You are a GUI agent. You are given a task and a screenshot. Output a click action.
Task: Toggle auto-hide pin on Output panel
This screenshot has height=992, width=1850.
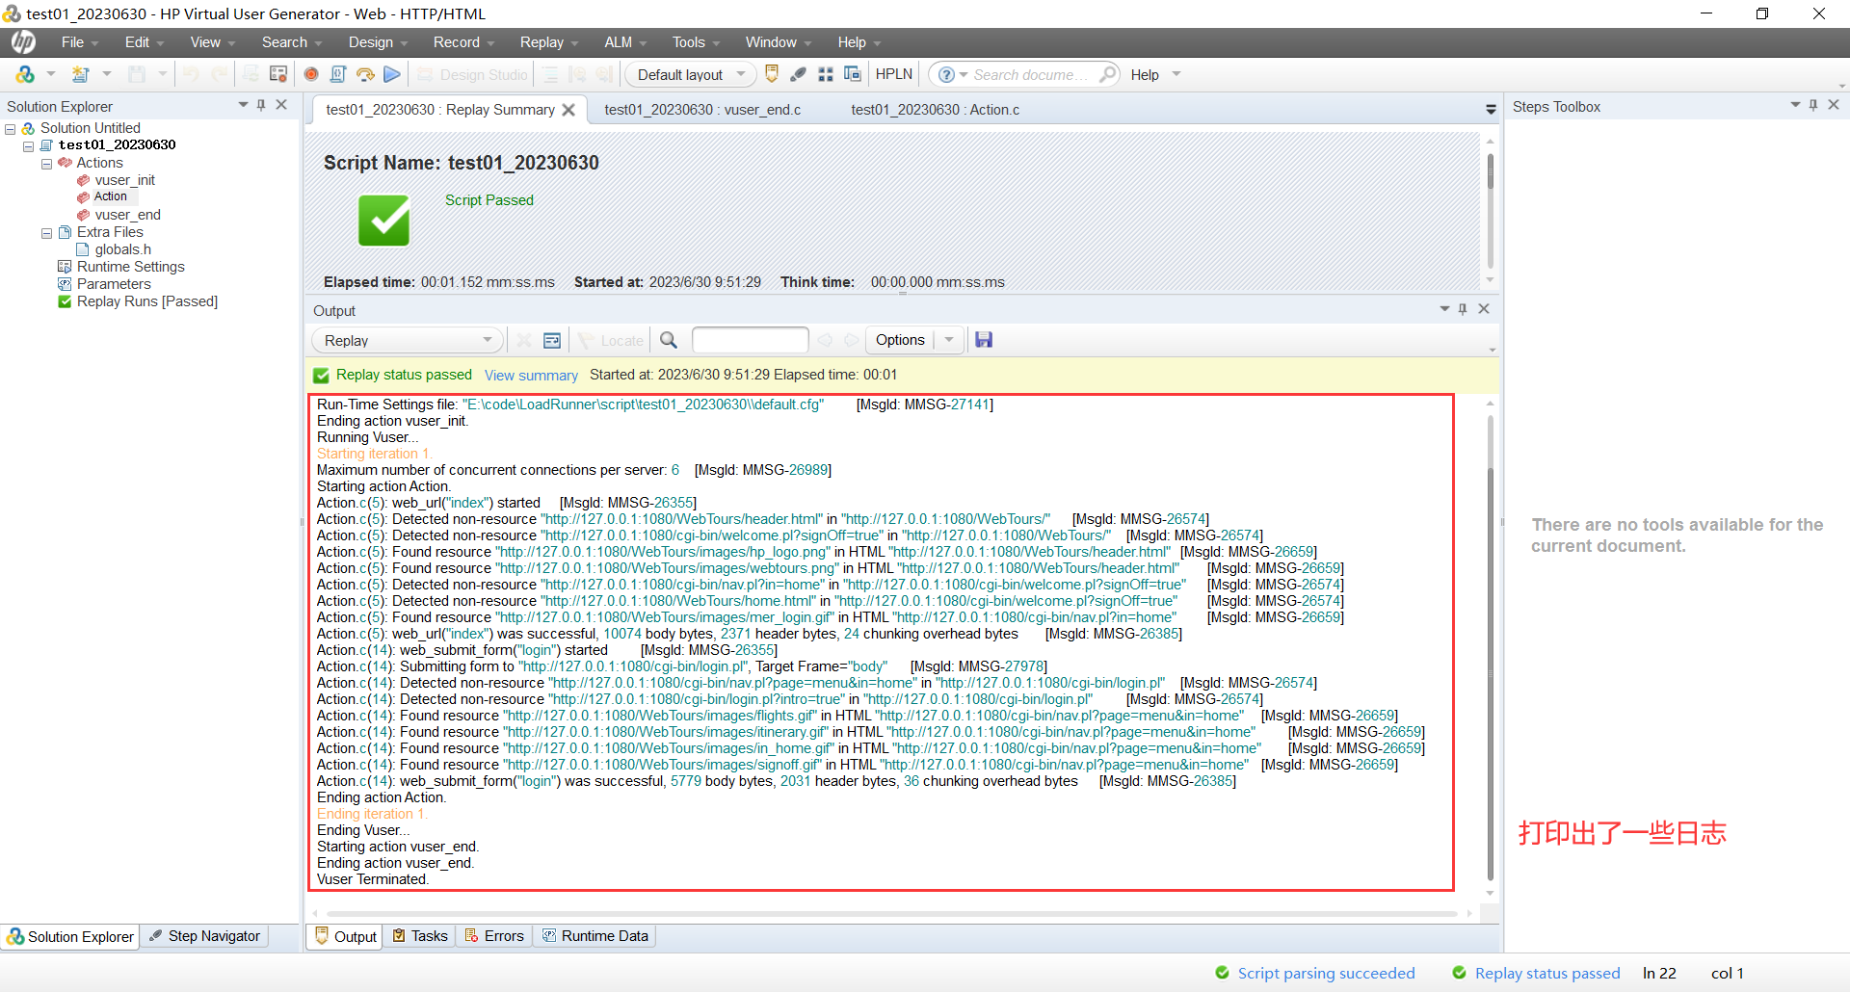tap(1463, 309)
